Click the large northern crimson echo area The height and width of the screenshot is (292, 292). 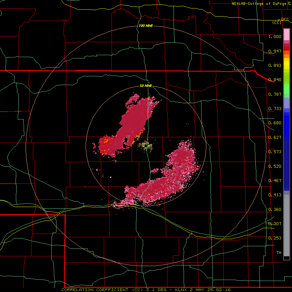click(x=137, y=119)
